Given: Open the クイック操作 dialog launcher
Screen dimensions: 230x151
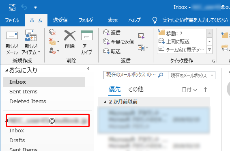Looking at the screenshot, I should (213, 61).
